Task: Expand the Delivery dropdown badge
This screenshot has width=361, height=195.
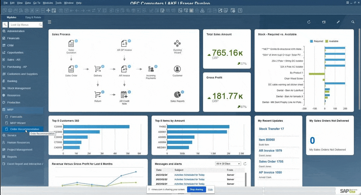Action: point(103,66)
